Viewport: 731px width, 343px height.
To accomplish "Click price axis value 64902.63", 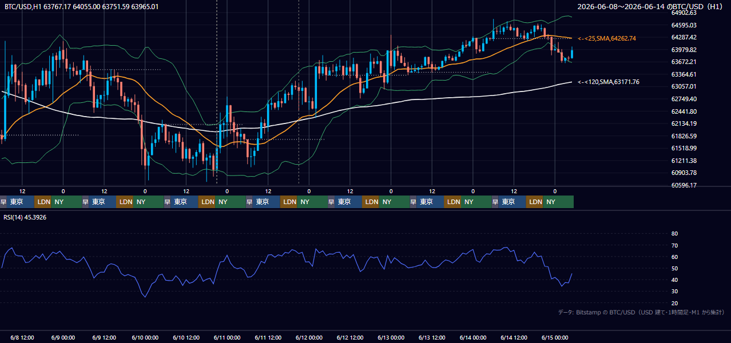I will tap(684, 13).
